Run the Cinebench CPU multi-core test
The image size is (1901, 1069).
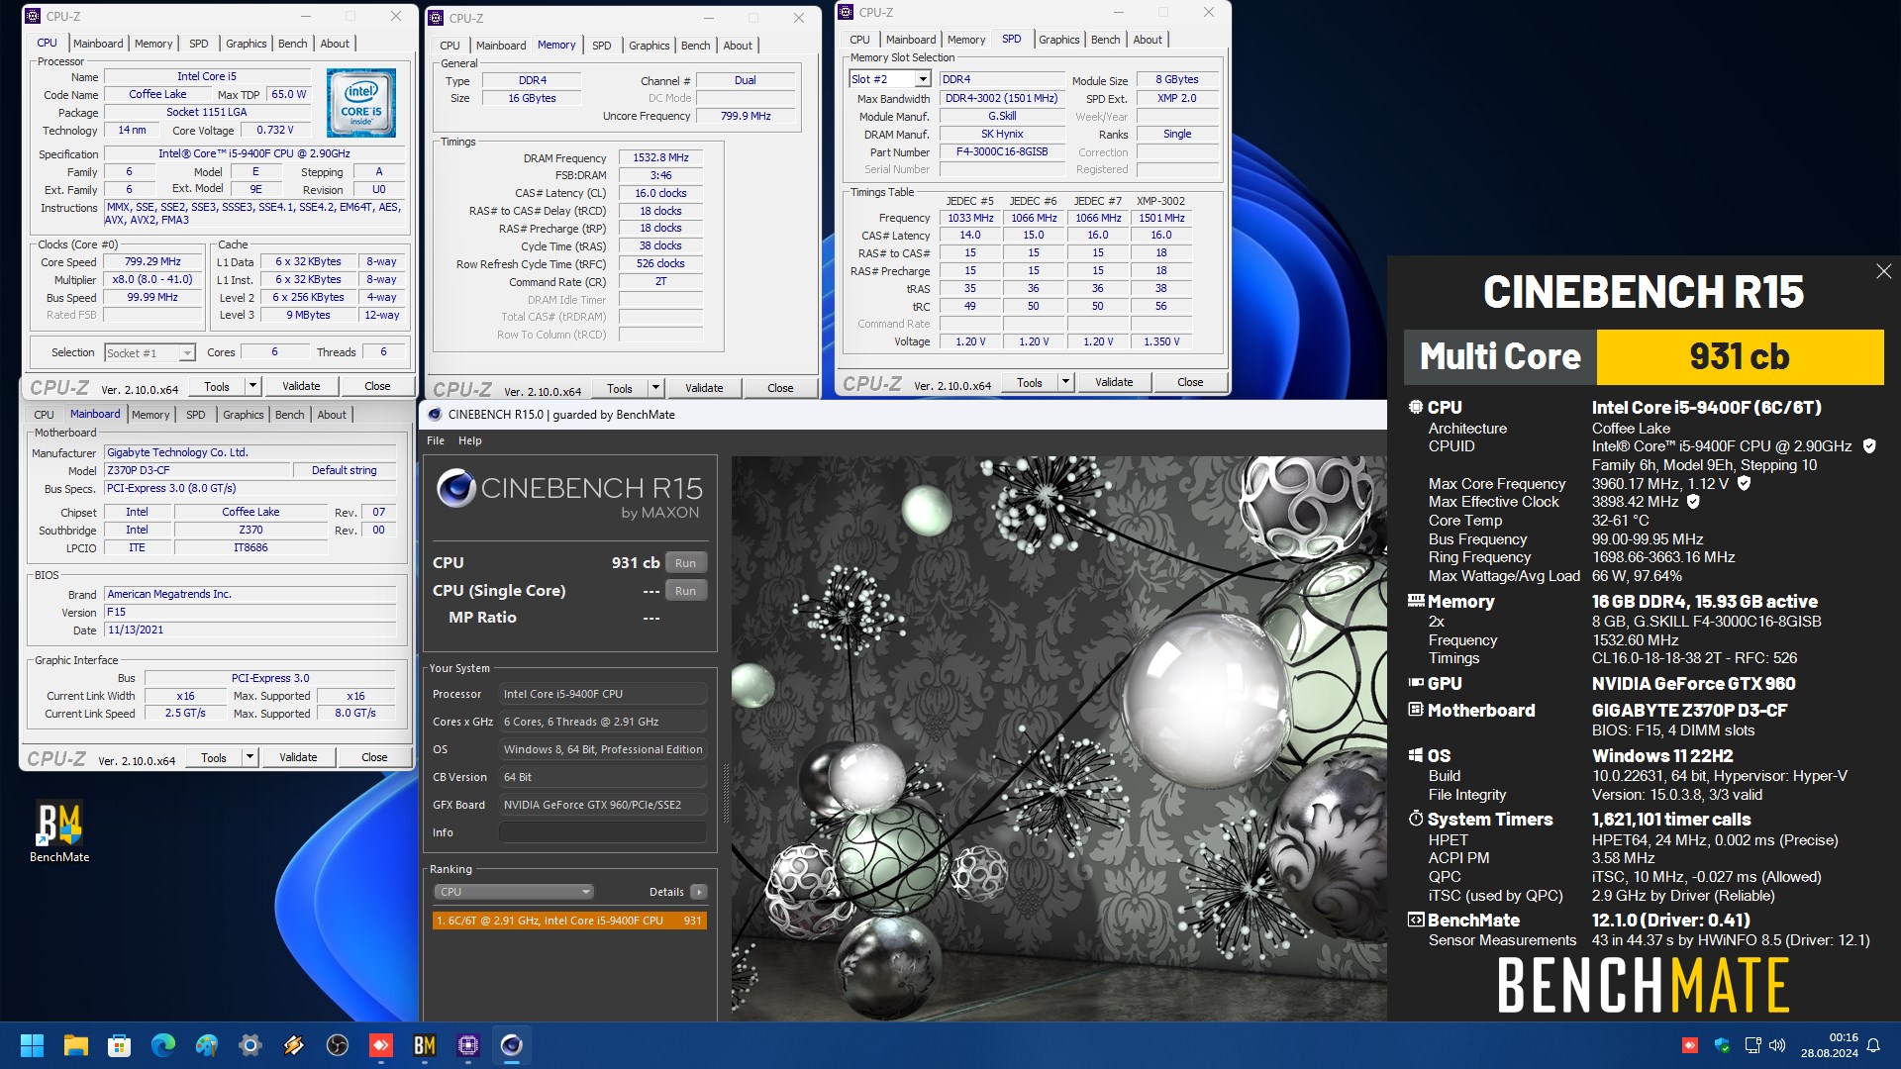click(685, 563)
